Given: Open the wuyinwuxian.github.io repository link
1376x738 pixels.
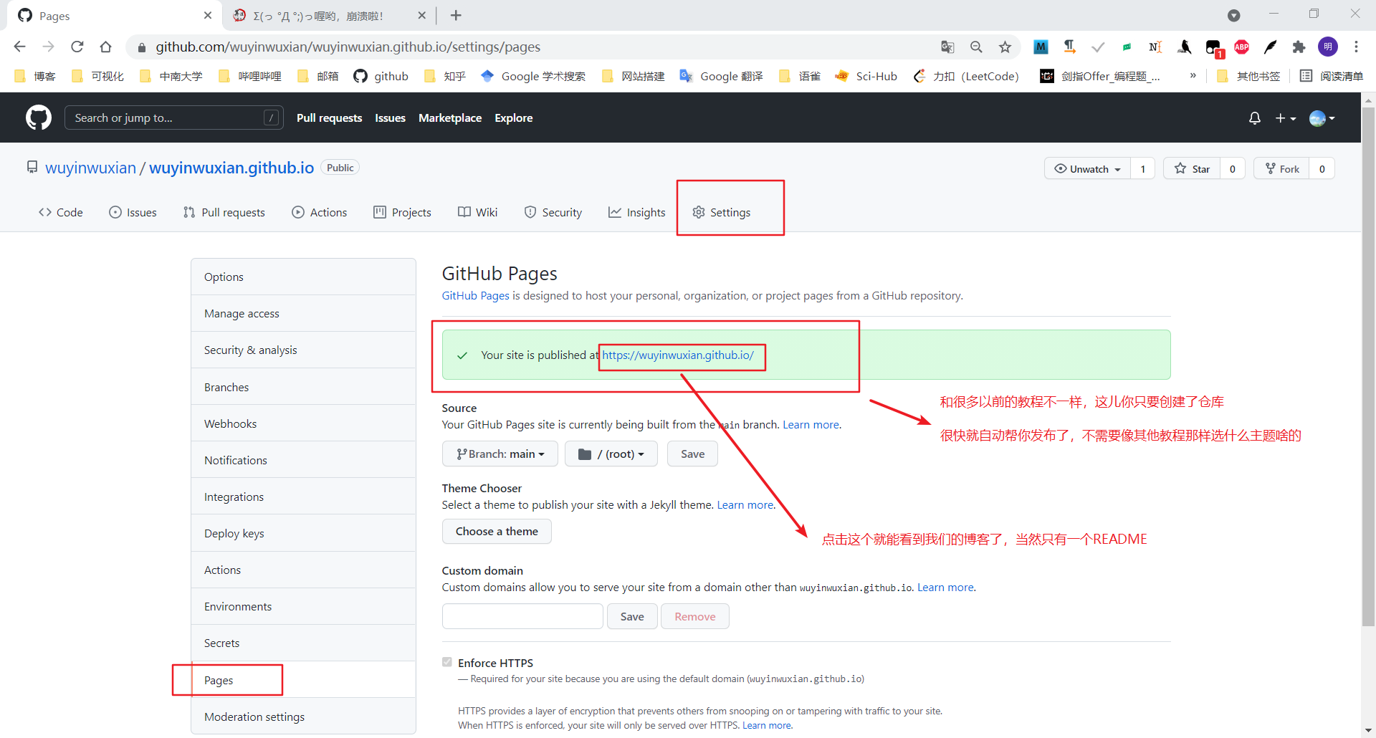Looking at the screenshot, I should (x=231, y=168).
